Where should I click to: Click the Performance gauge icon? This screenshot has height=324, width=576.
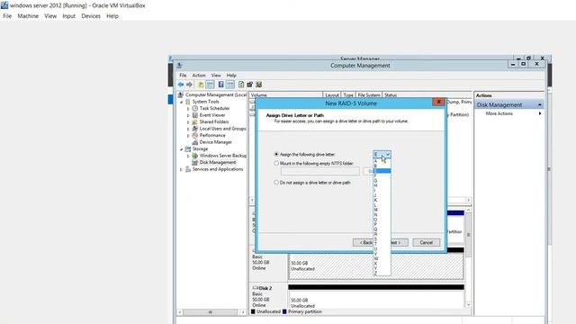click(x=195, y=135)
